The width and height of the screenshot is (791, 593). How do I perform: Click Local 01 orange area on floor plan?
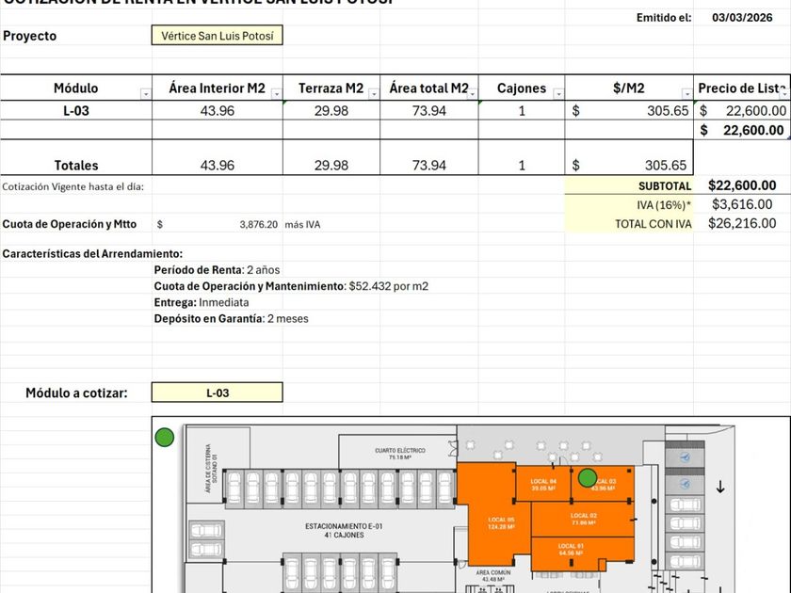coord(583,553)
